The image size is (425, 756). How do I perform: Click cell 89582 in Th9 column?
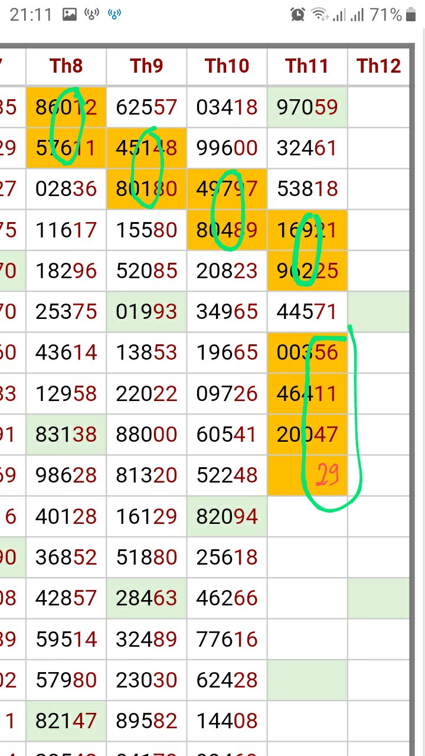coord(146,721)
